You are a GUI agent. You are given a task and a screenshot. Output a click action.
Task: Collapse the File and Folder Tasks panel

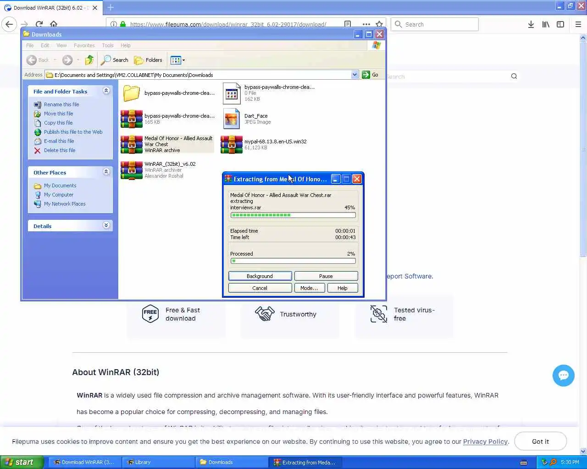point(106,91)
